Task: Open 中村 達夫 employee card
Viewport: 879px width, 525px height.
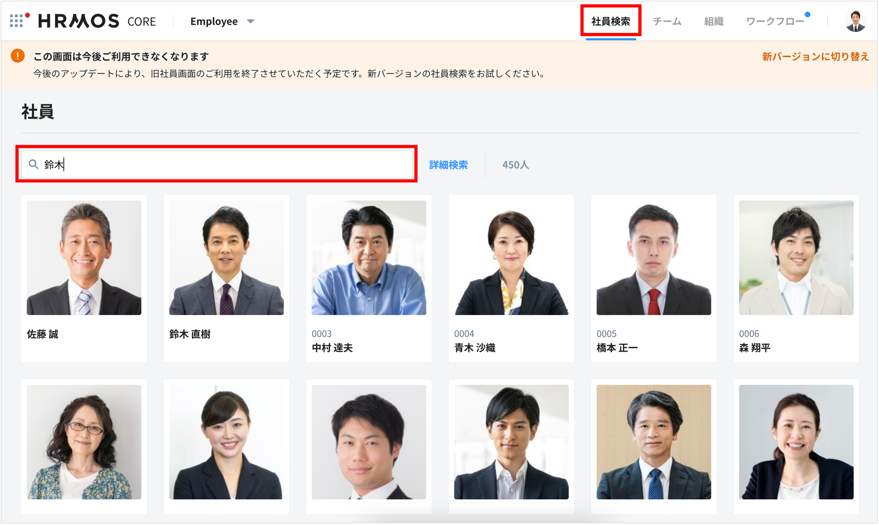Action: click(x=369, y=278)
